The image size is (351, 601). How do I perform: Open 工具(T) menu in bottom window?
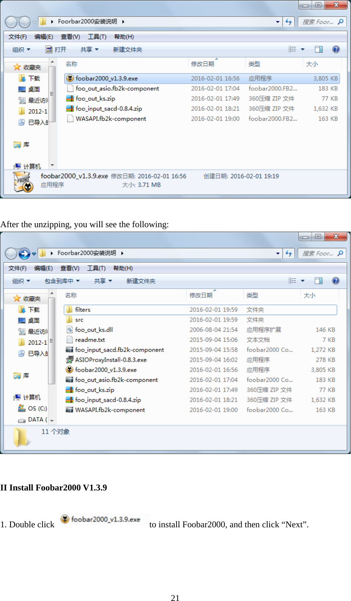(x=96, y=269)
